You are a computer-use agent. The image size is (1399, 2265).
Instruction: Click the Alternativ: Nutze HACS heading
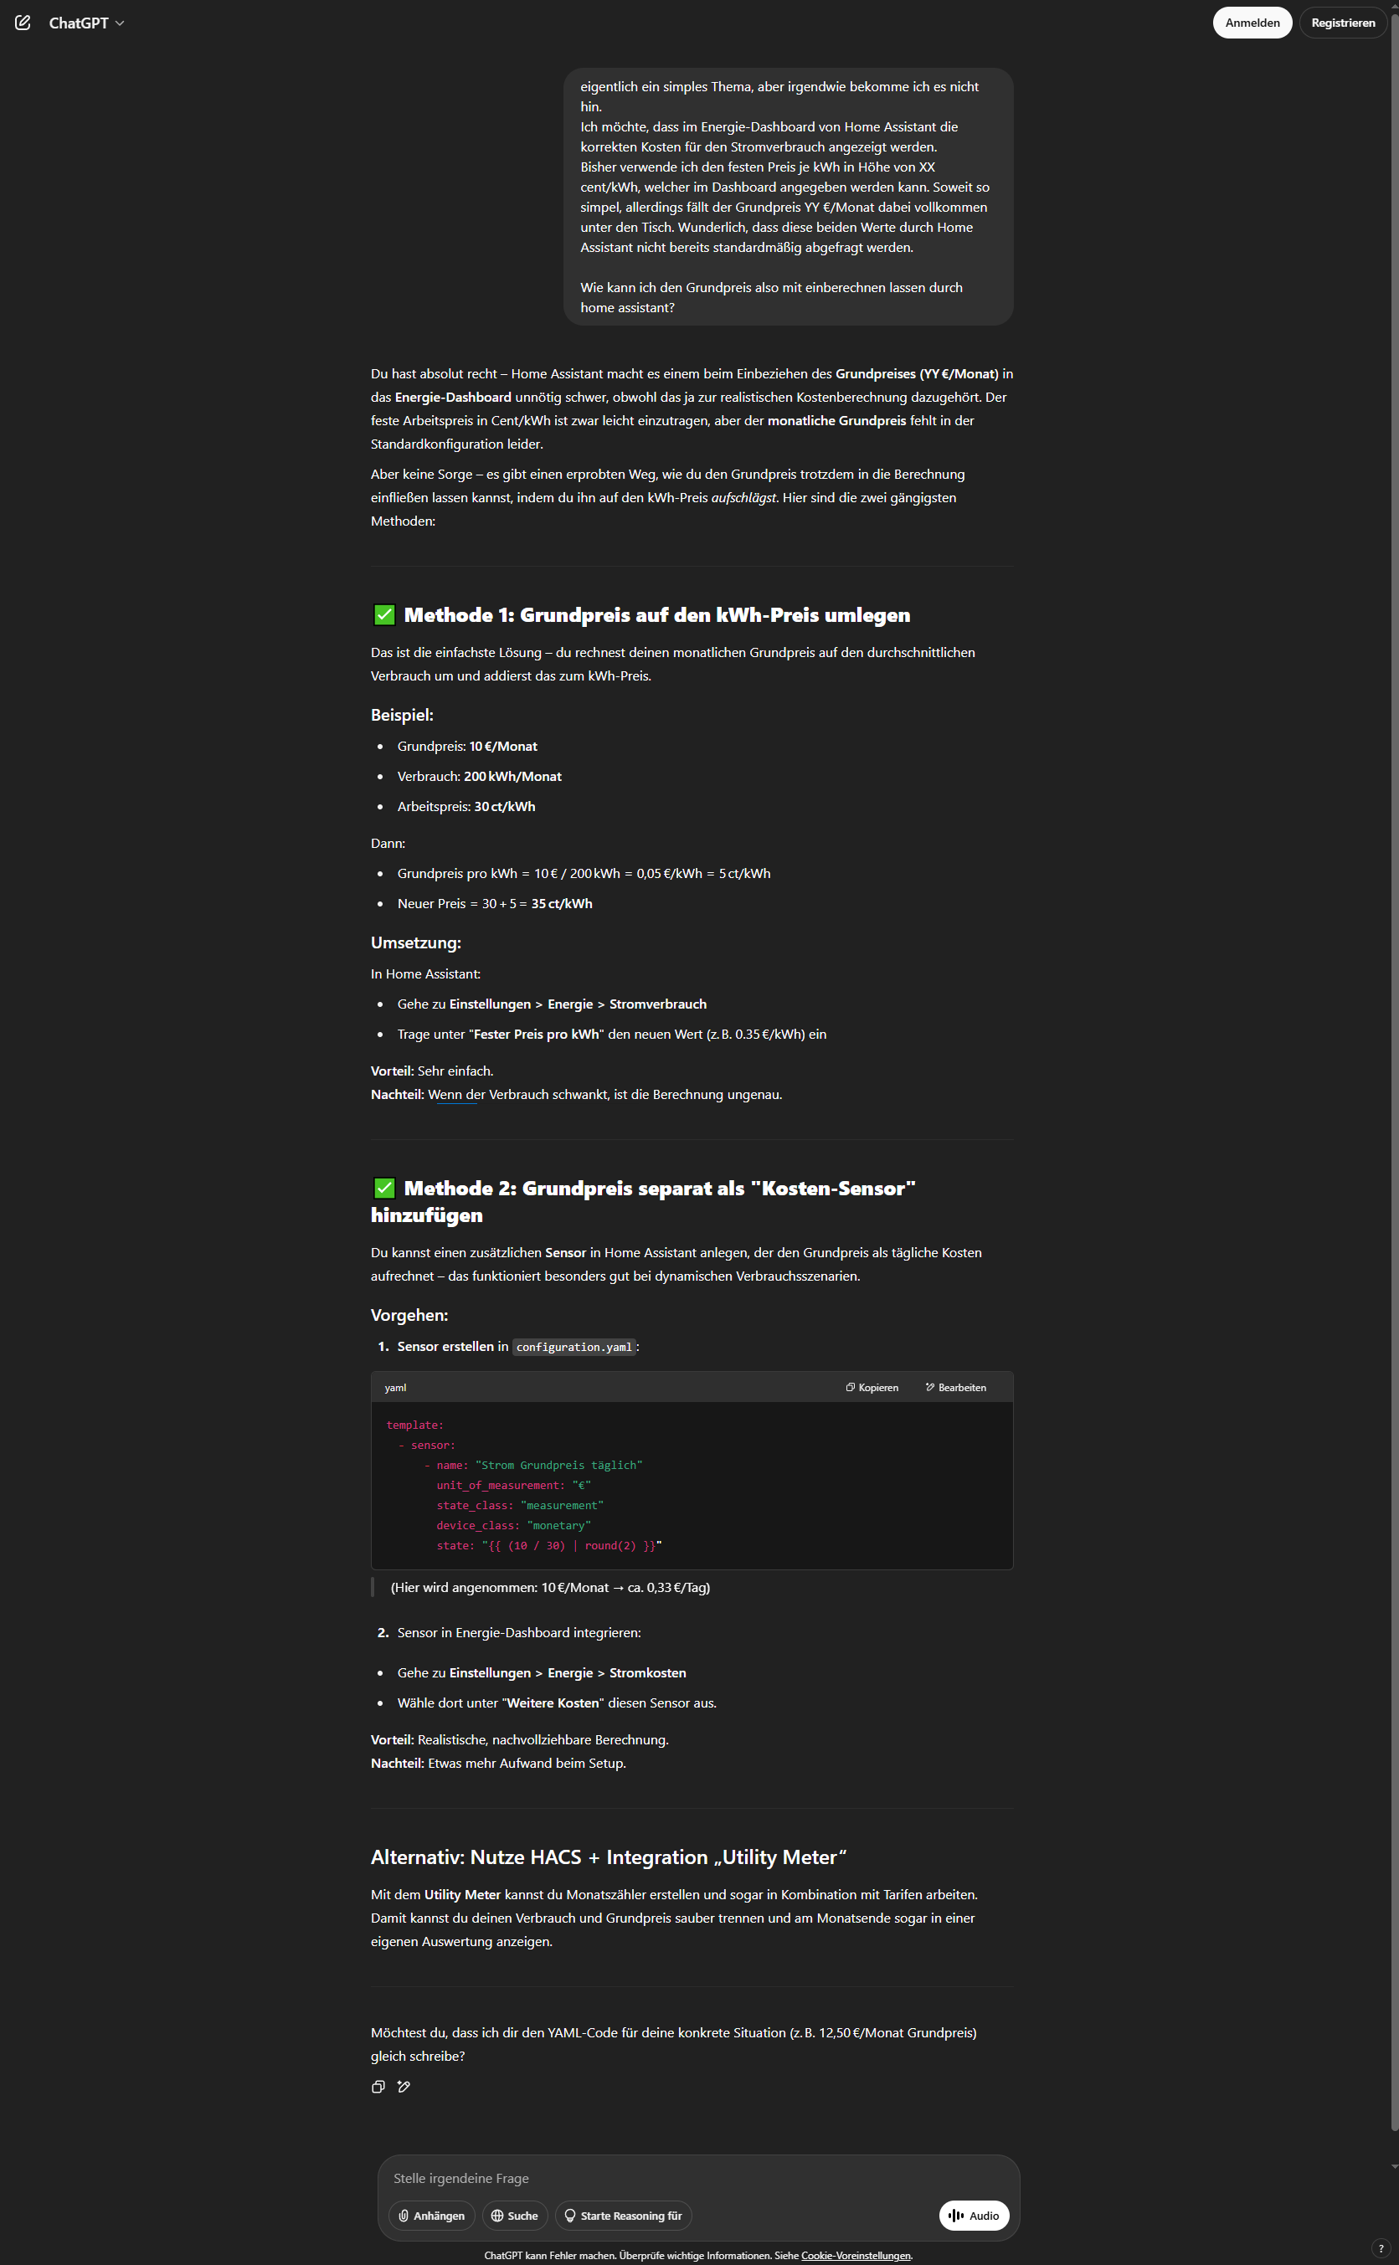pos(609,1857)
